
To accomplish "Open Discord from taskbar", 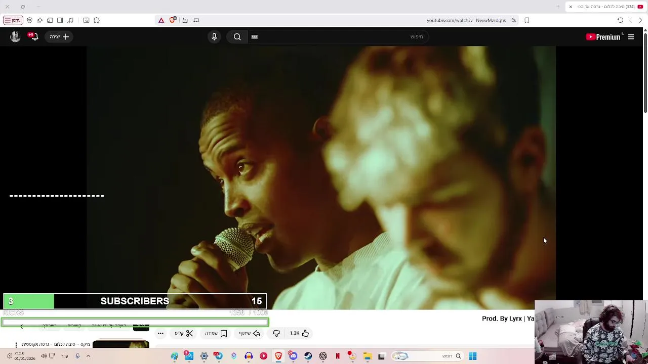I will coord(293,356).
